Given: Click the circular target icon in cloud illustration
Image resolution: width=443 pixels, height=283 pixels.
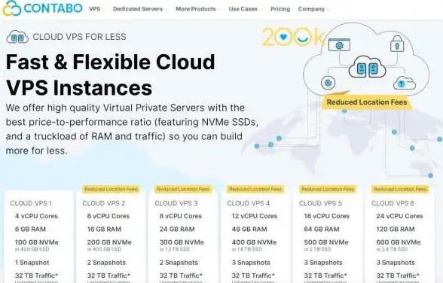Looking at the screenshot, I should tap(328, 83).
